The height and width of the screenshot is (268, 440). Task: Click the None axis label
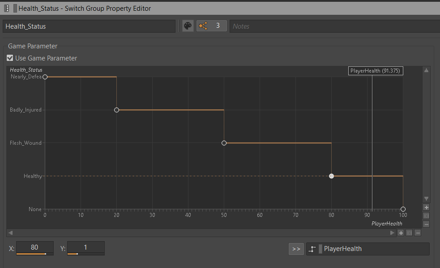pyautogui.click(x=35, y=209)
